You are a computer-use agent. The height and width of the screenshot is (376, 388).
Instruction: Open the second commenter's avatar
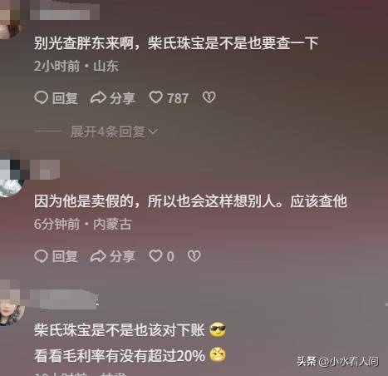pyautogui.click(x=11, y=186)
